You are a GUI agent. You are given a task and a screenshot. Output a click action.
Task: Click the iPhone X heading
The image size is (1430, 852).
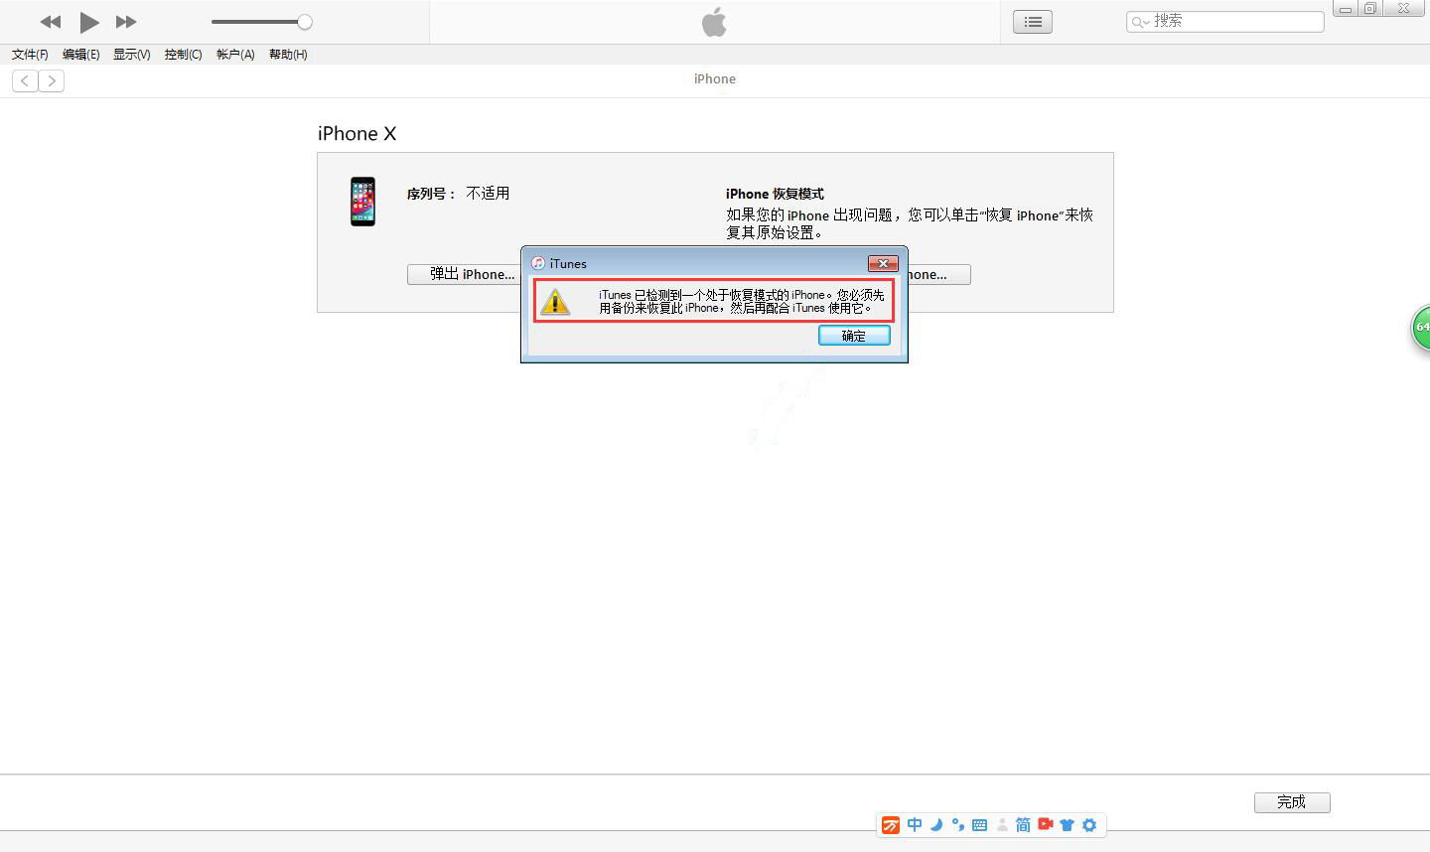(357, 133)
